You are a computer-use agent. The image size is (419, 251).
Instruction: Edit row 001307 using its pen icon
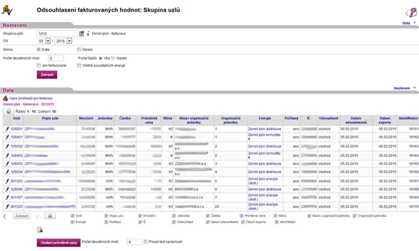[7, 198]
